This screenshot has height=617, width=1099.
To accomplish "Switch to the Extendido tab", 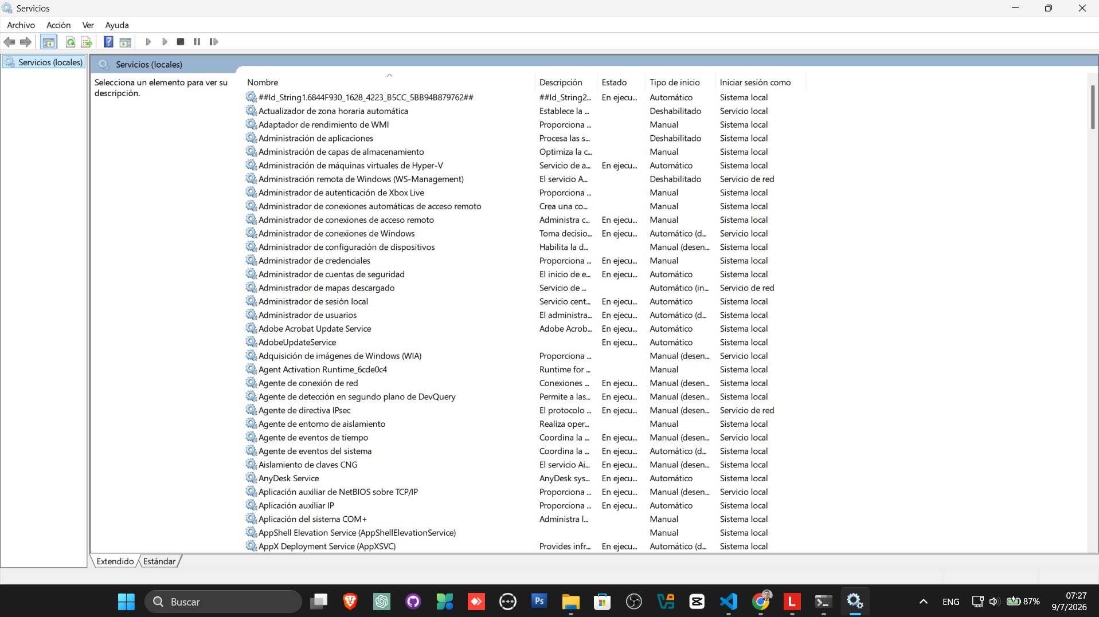I will coord(115,561).
